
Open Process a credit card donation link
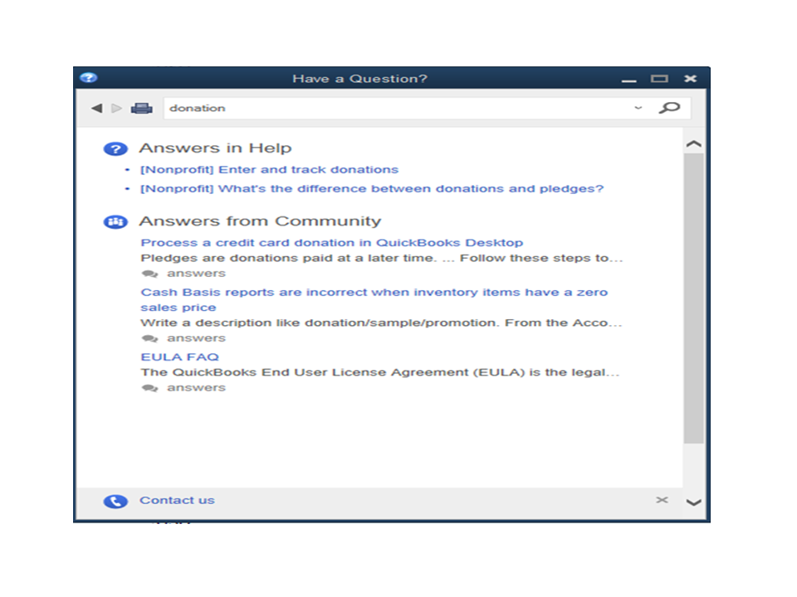332,243
